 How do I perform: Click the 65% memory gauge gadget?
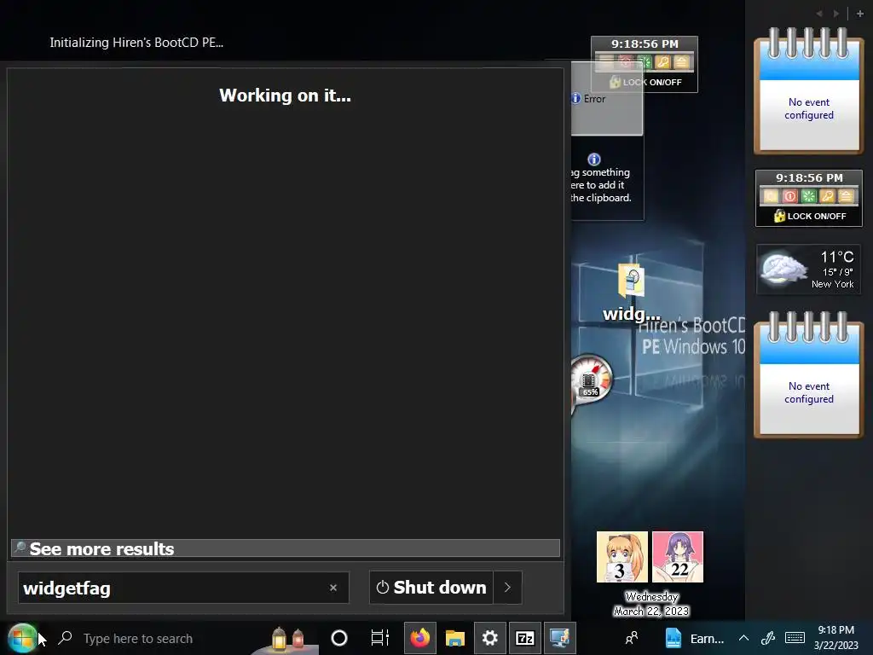pyautogui.click(x=590, y=380)
